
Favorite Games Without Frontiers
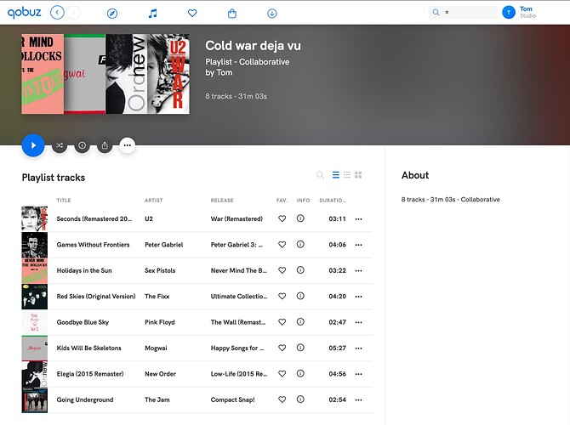(282, 245)
